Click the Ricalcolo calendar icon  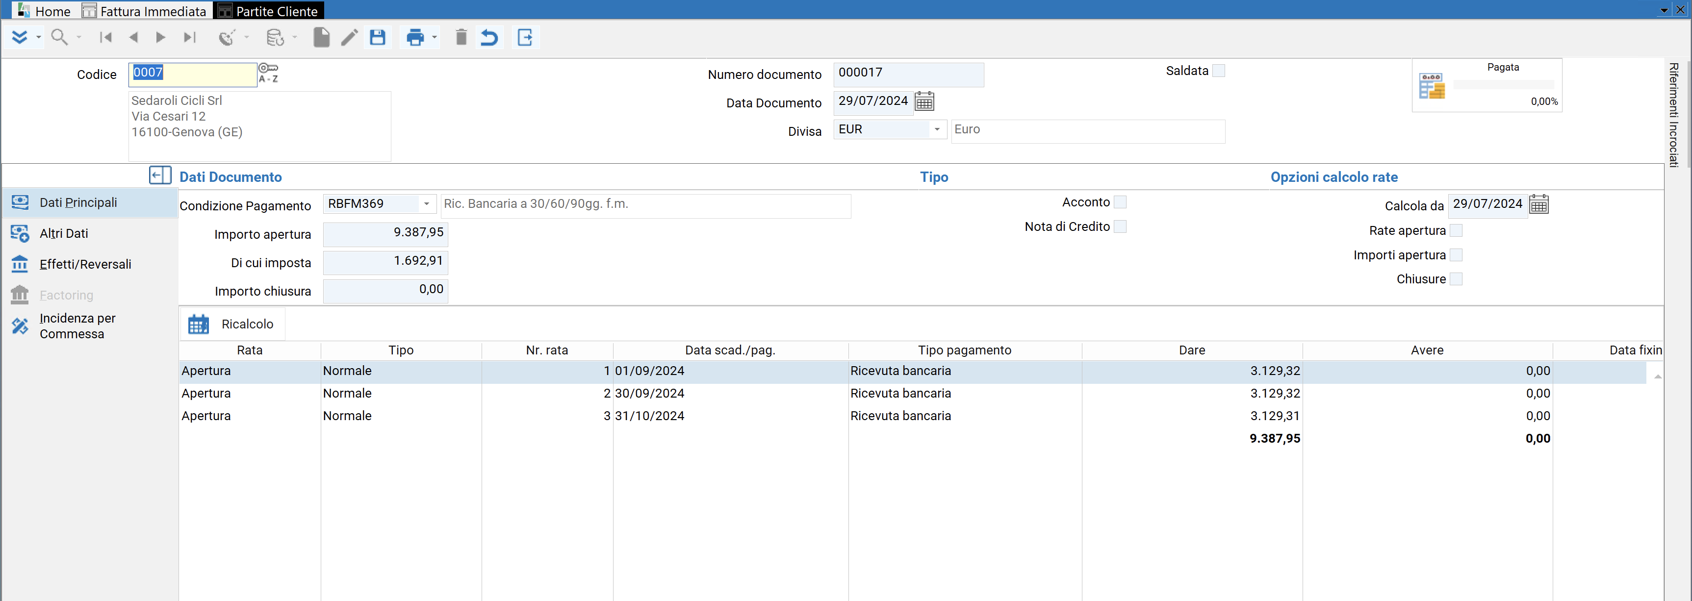(x=198, y=324)
